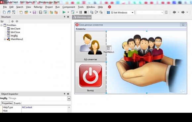Click the БД клиентов button on form
The image size is (192, 122).
coord(91,46)
